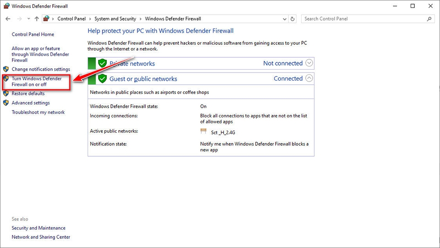
Task: Select System and Security breadcrumb
Action: 115,19
